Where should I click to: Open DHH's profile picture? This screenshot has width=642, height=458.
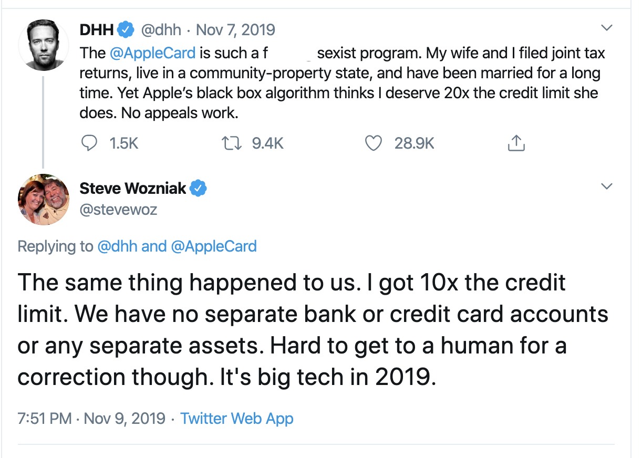pyautogui.click(x=43, y=46)
